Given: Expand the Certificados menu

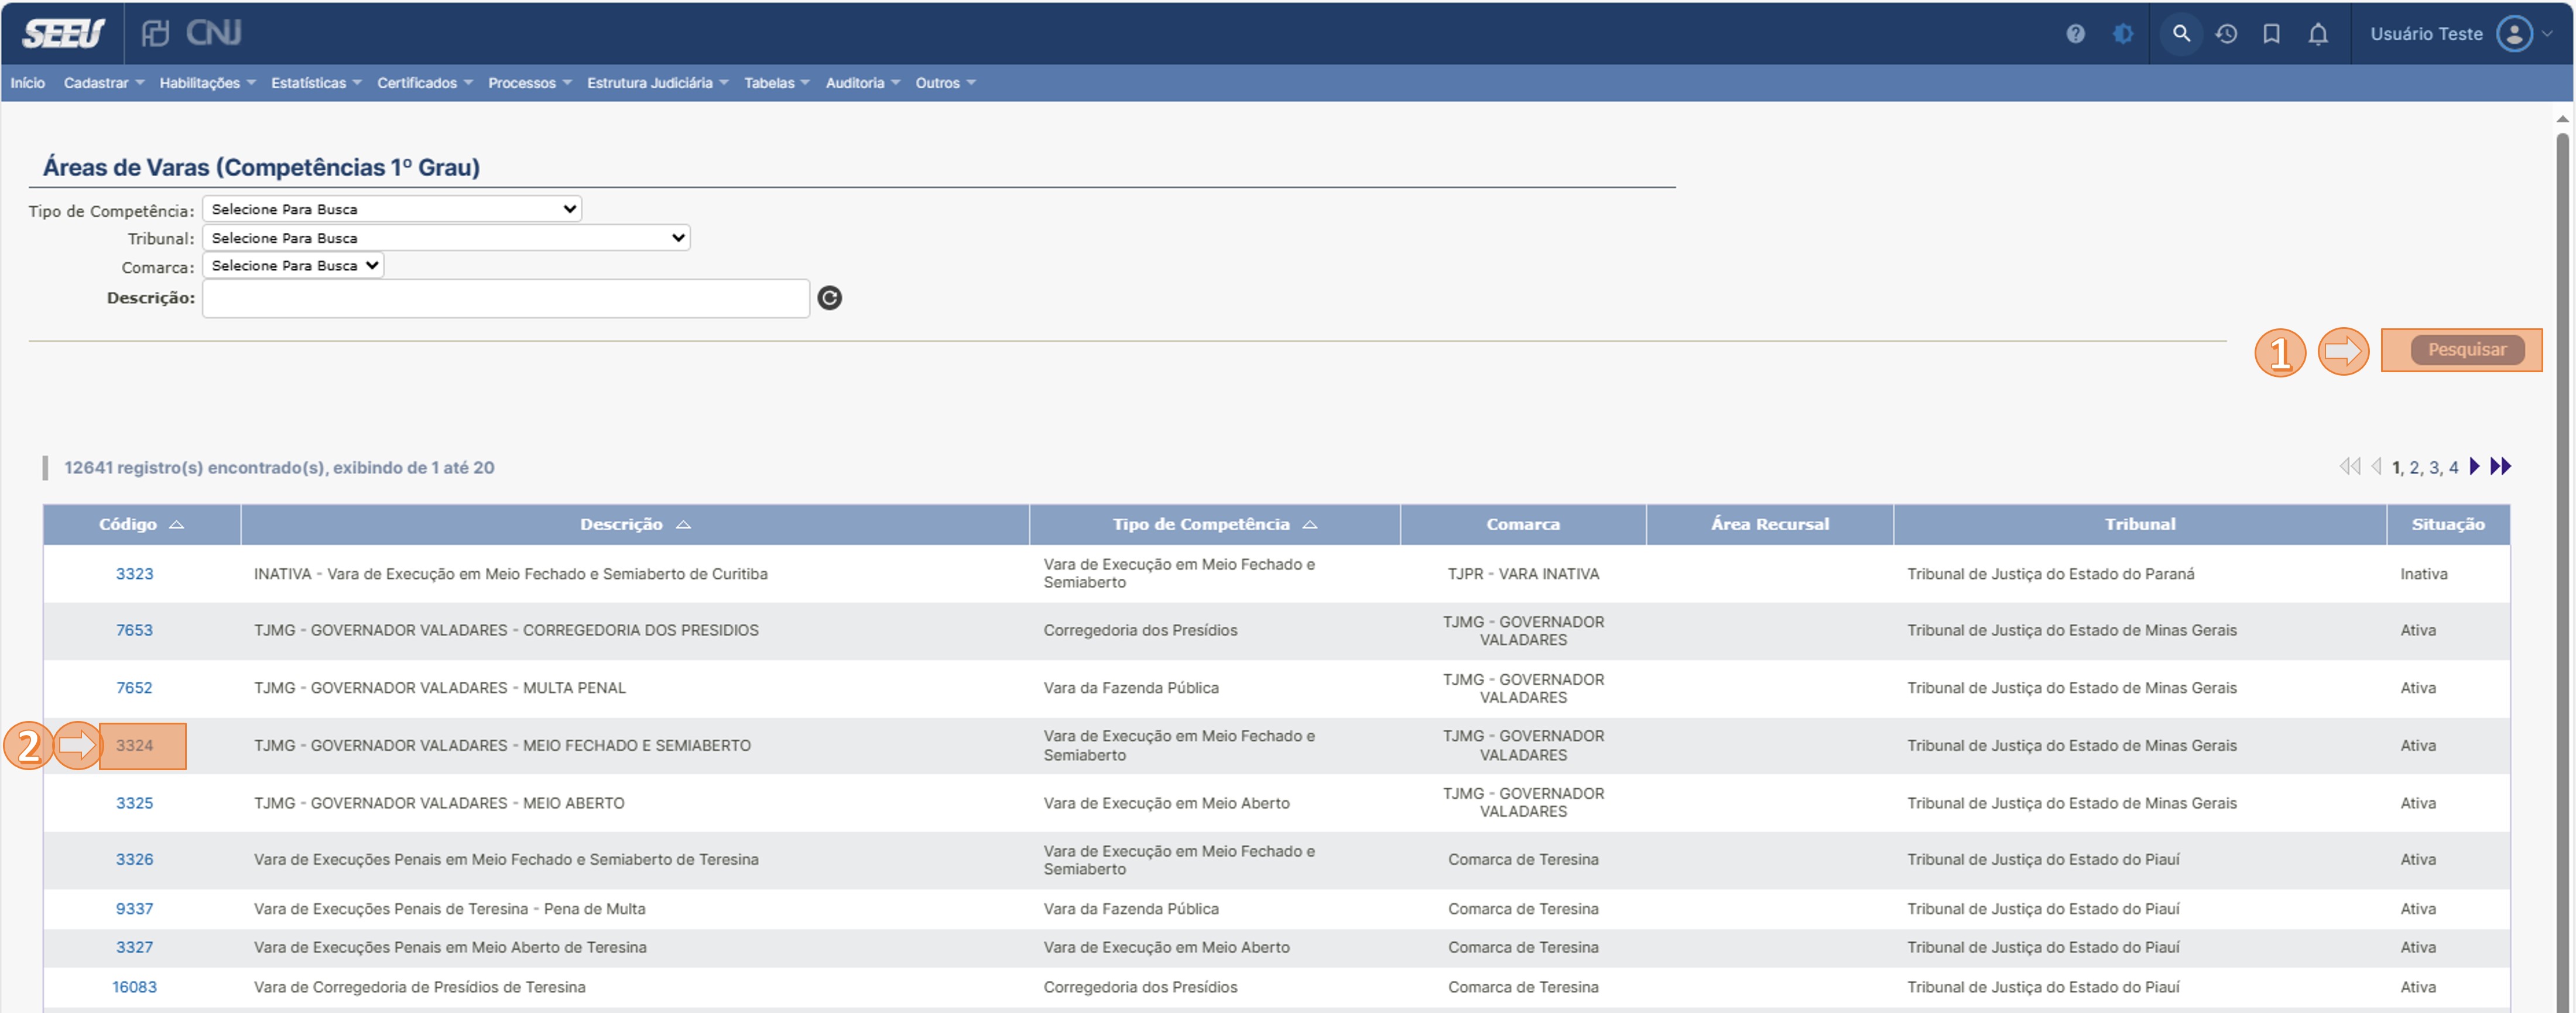Looking at the screenshot, I should [x=425, y=83].
